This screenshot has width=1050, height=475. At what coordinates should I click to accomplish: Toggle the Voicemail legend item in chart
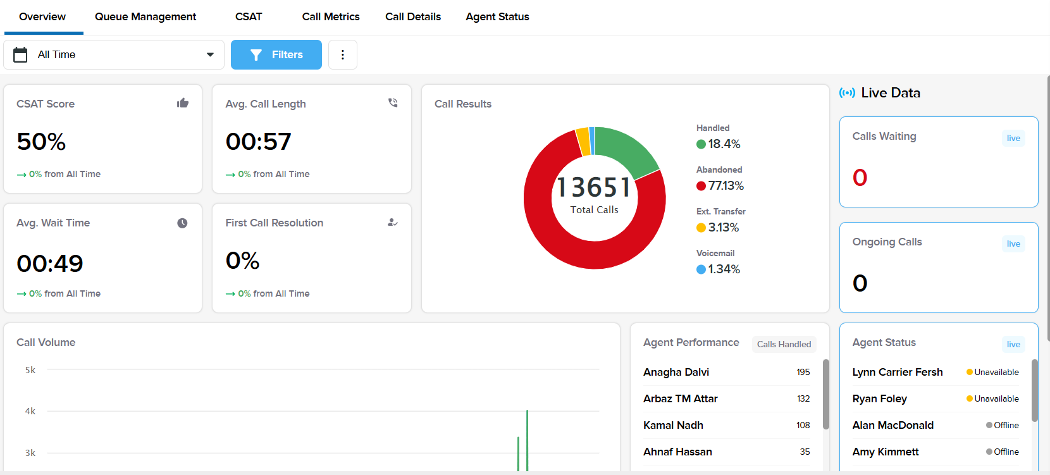tap(718, 269)
